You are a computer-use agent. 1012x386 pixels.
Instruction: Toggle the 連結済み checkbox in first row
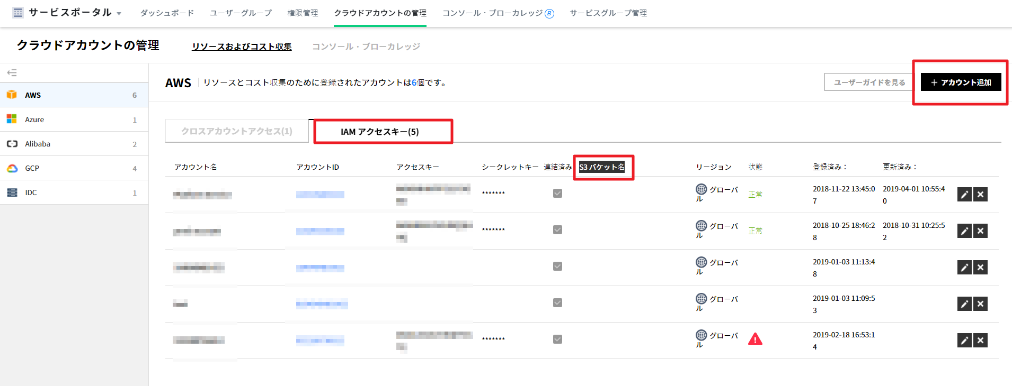tap(557, 194)
